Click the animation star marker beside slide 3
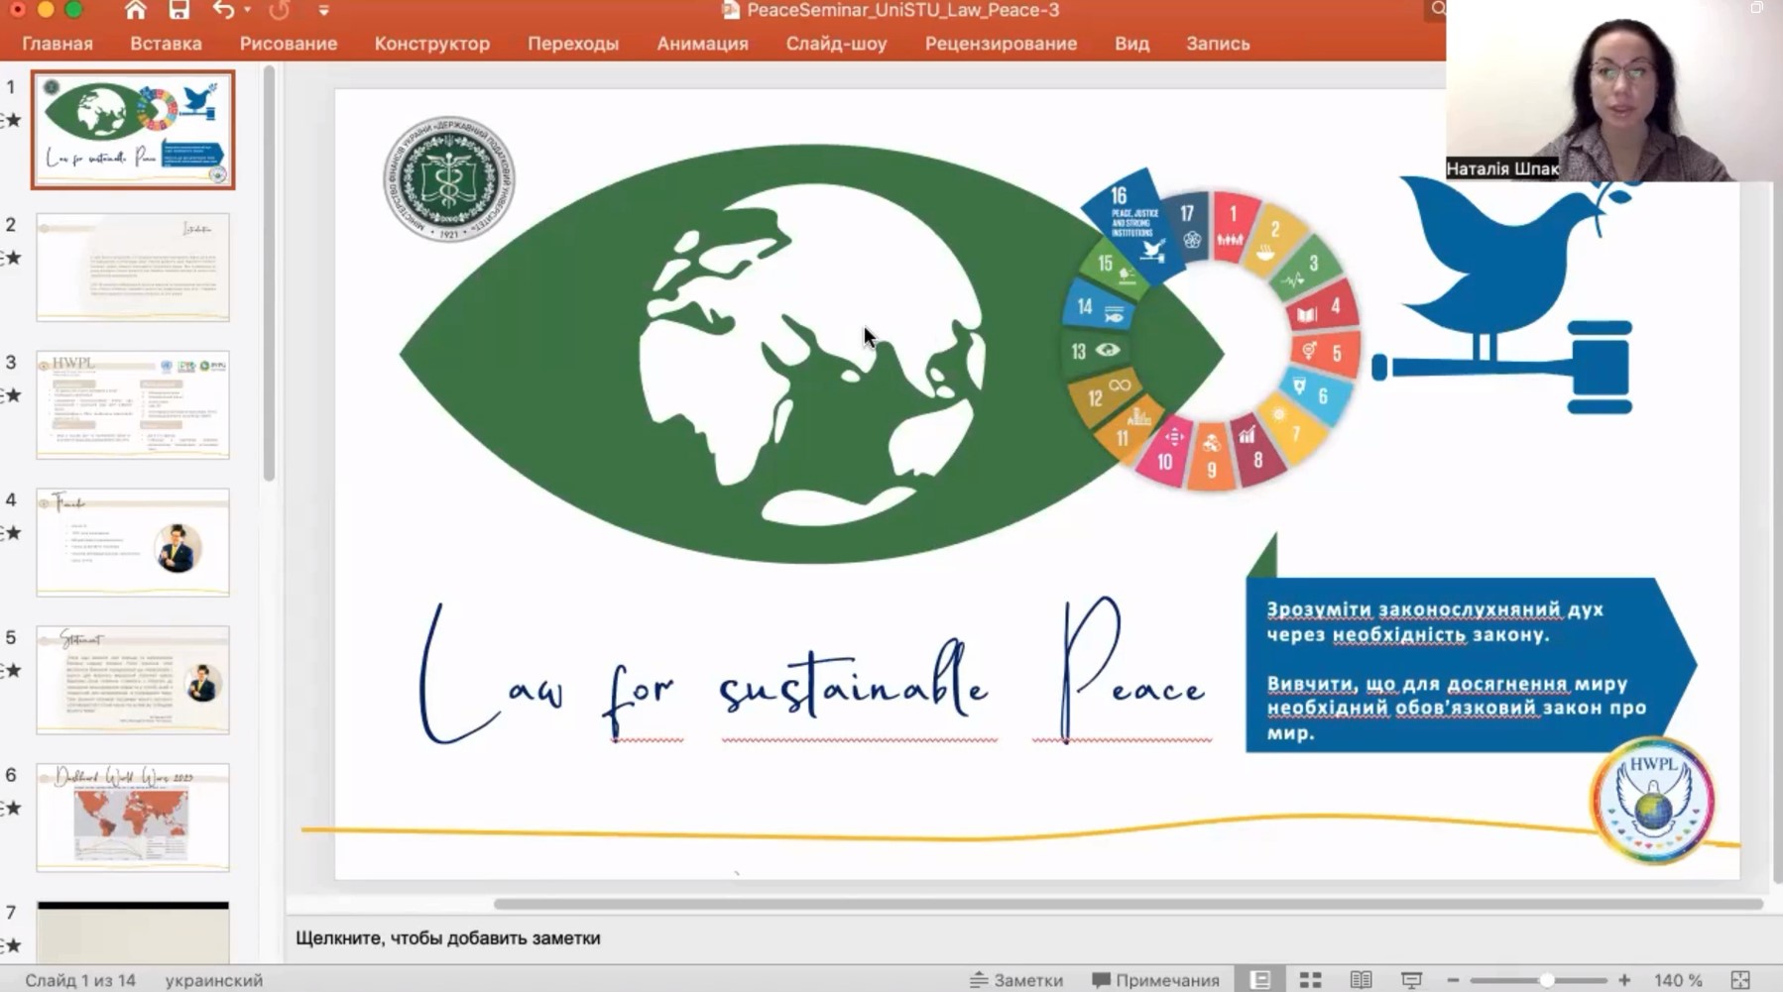The width and height of the screenshot is (1783, 992). click(12, 395)
